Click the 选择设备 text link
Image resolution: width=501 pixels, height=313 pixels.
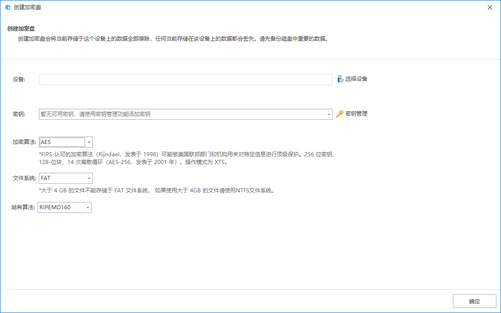(356, 79)
